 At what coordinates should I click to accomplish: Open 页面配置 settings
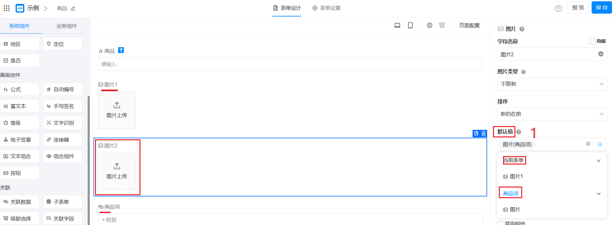coord(469,25)
